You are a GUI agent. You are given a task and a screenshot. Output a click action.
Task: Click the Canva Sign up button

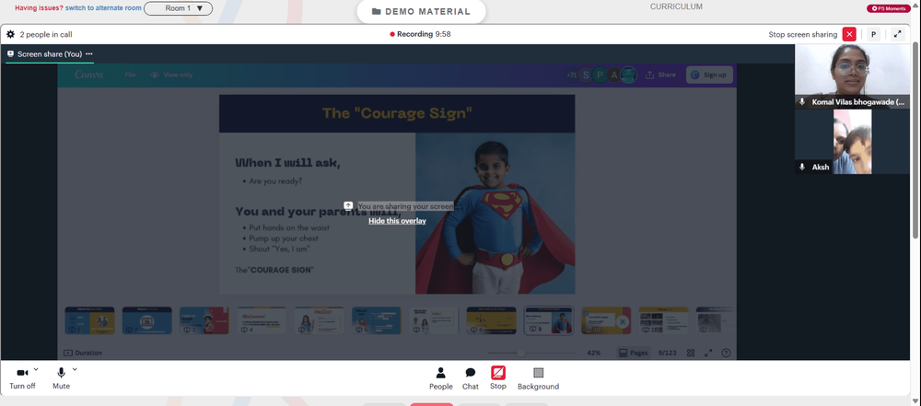pyautogui.click(x=709, y=75)
